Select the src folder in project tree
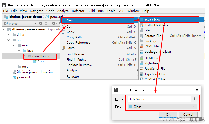Viewport: 209px width, 124px height. click(x=17, y=40)
